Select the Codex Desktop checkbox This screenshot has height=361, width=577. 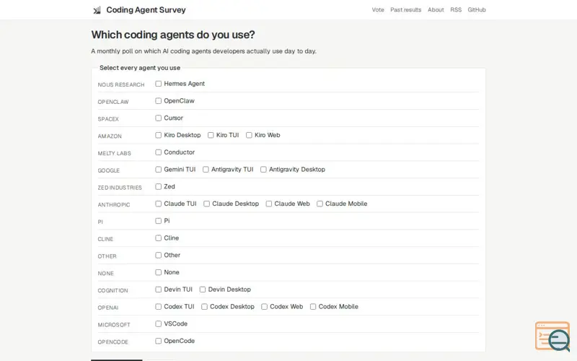(204, 306)
